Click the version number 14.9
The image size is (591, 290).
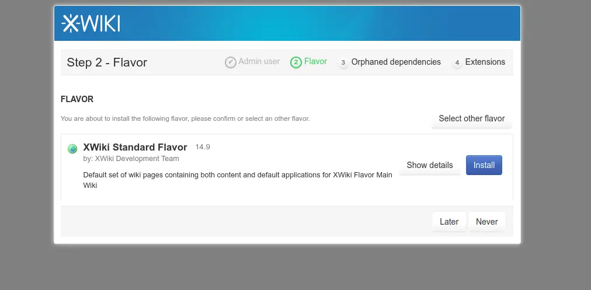click(x=203, y=147)
